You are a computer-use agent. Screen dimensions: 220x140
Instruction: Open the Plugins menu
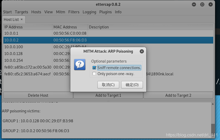pyautogui.click(x=106, y=12)
